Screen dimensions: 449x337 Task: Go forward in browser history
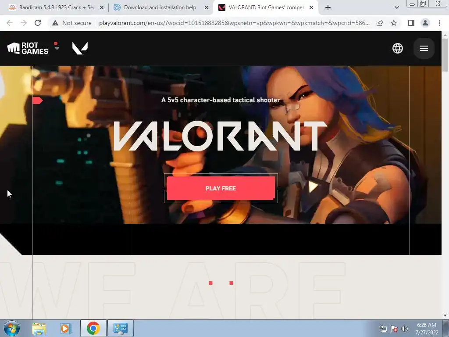24,23
